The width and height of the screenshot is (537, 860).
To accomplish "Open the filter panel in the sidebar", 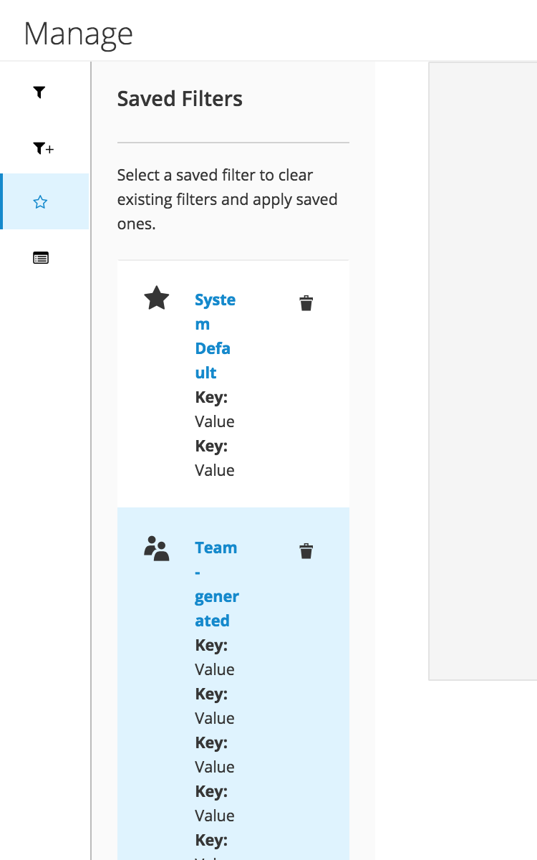I will pyautogui.click(x=40, y=92).
